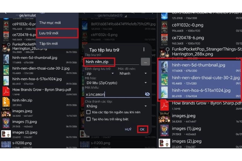The width and height of the screenshot is (242, 161).
Task: Check 'Tạo kho lưu trữ riêng biệt'
Action: point(89,119)
